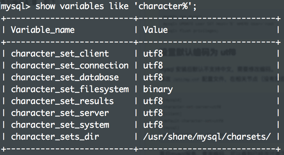The image size is (284, 155).
Task: Click the utf8 value for character_set_client
Action: pos(153,53)
